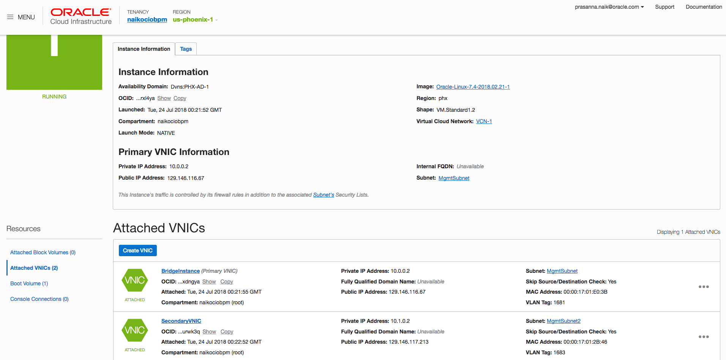
Task: Click the green running instance status image
Action: (x=54, y=63)
